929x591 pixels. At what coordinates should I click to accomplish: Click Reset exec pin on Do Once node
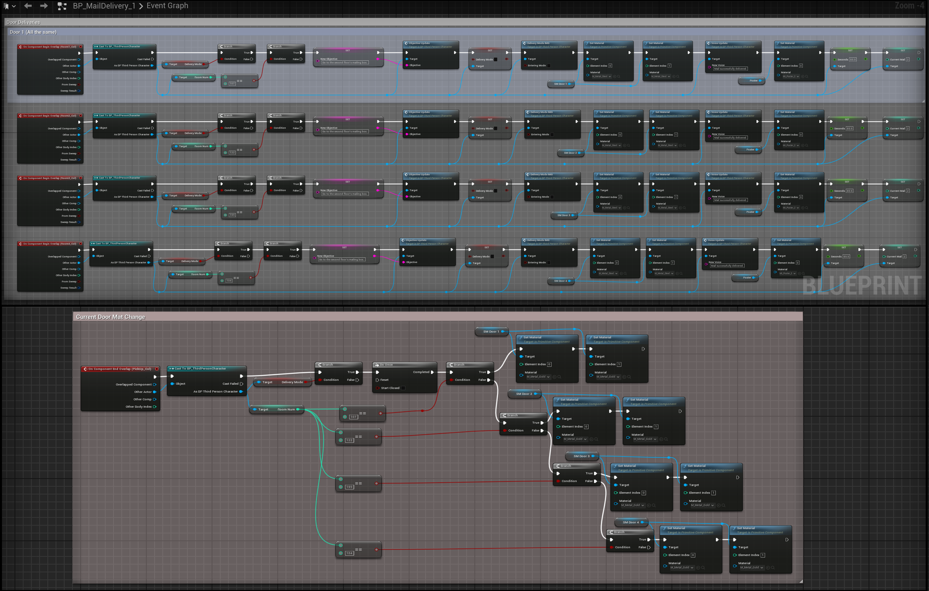coord(377,380)
